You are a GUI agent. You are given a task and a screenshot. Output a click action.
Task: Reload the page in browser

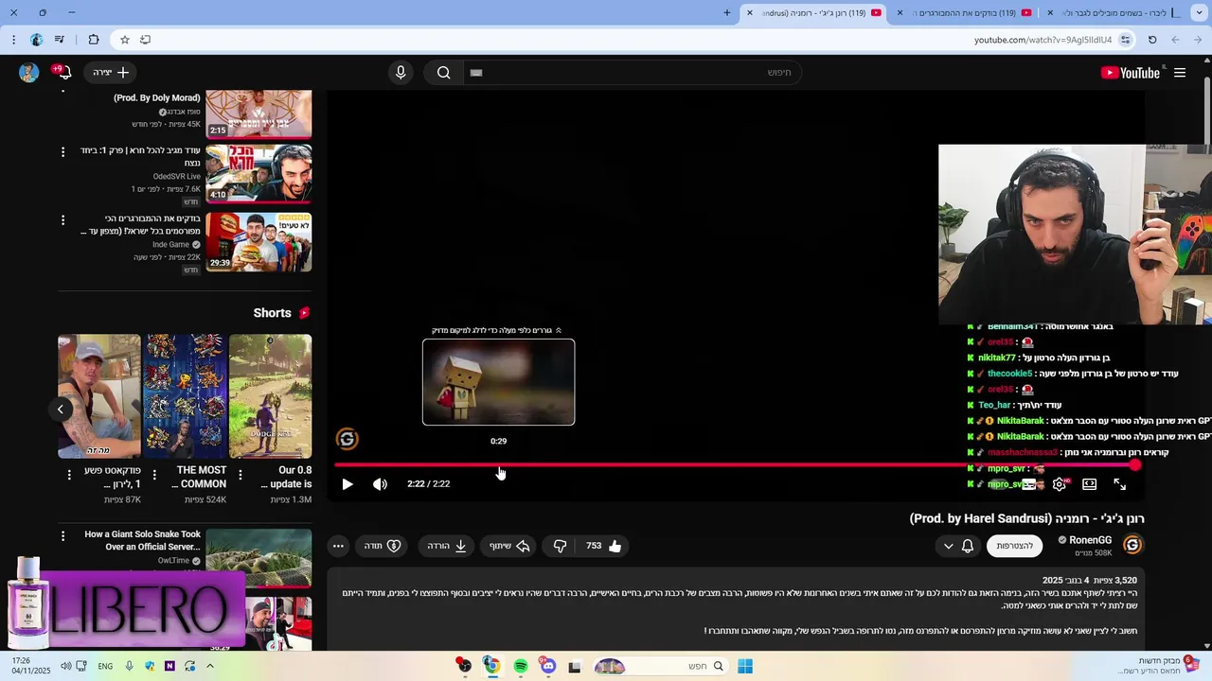(x=1152, y=40)
